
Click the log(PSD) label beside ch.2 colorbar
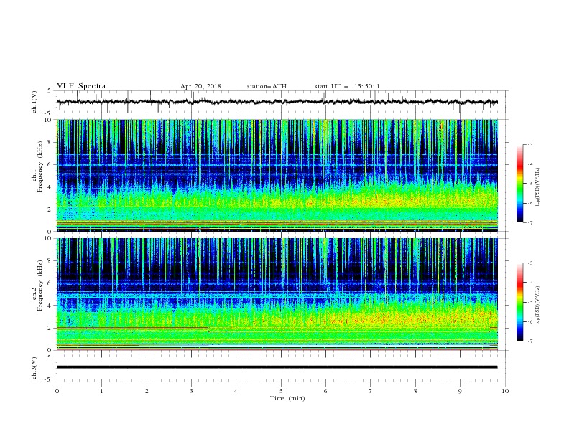pyautogui.click(x=538, y=305)
